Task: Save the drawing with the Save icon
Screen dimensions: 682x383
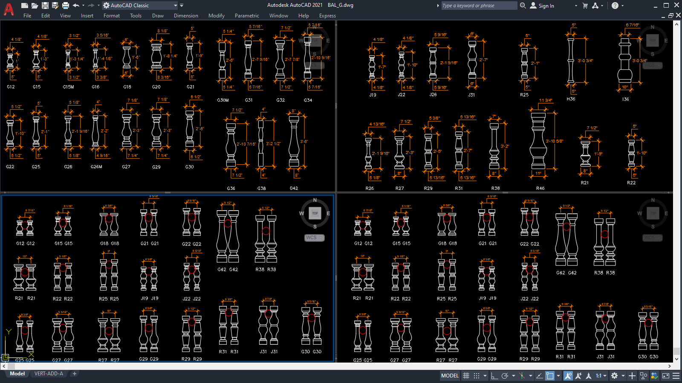Action: click(x=45, y=6)
